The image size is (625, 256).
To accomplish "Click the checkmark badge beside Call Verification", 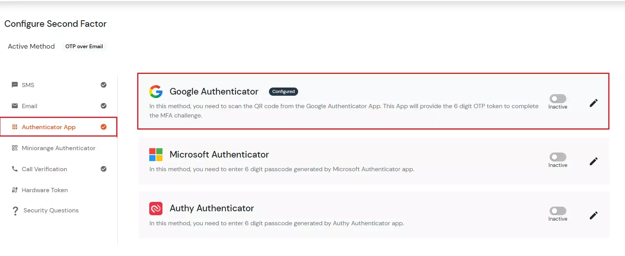I will tap(103, 169).
